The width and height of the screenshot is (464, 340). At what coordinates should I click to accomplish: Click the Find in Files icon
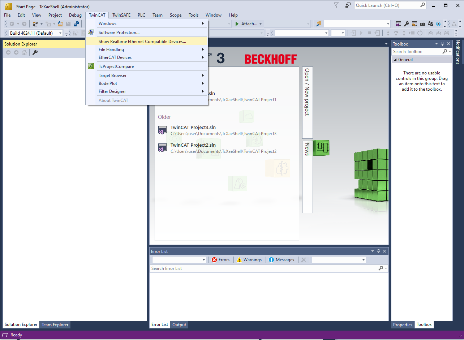point(318,24)
